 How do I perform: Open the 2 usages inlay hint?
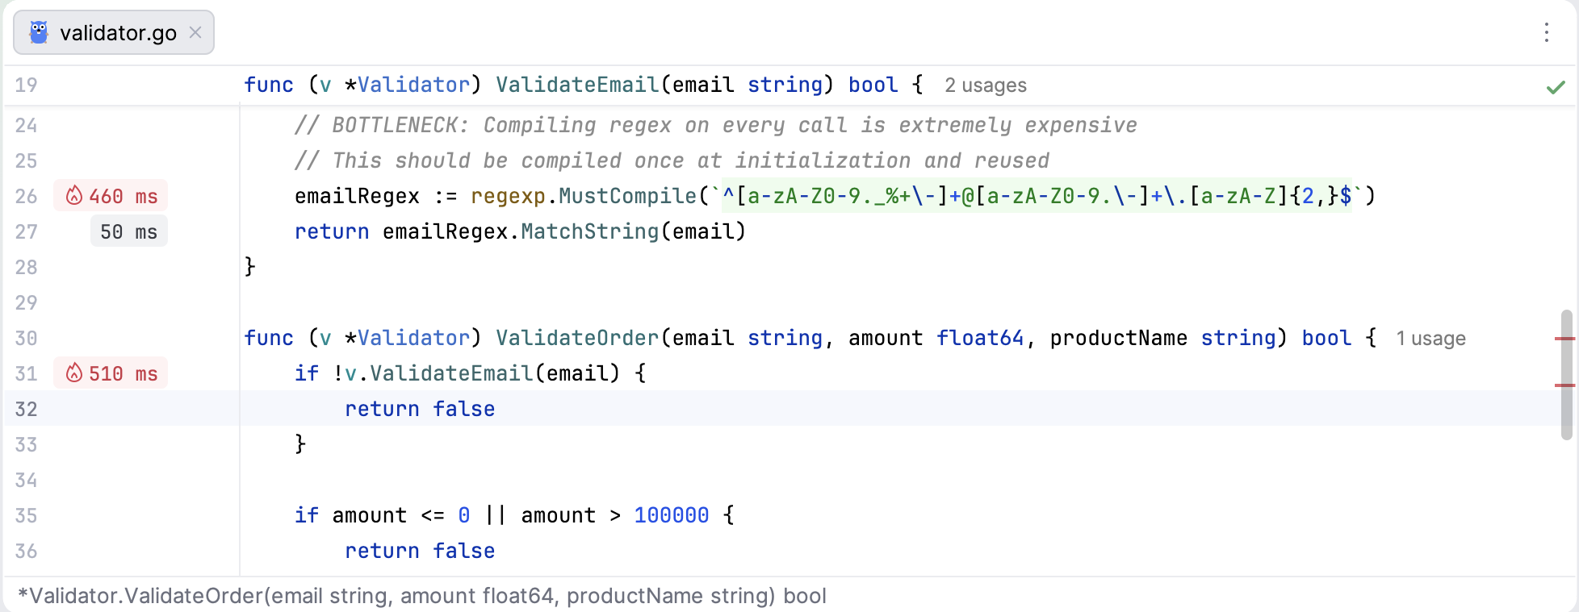pyautogui.click(x=986, y=85)
